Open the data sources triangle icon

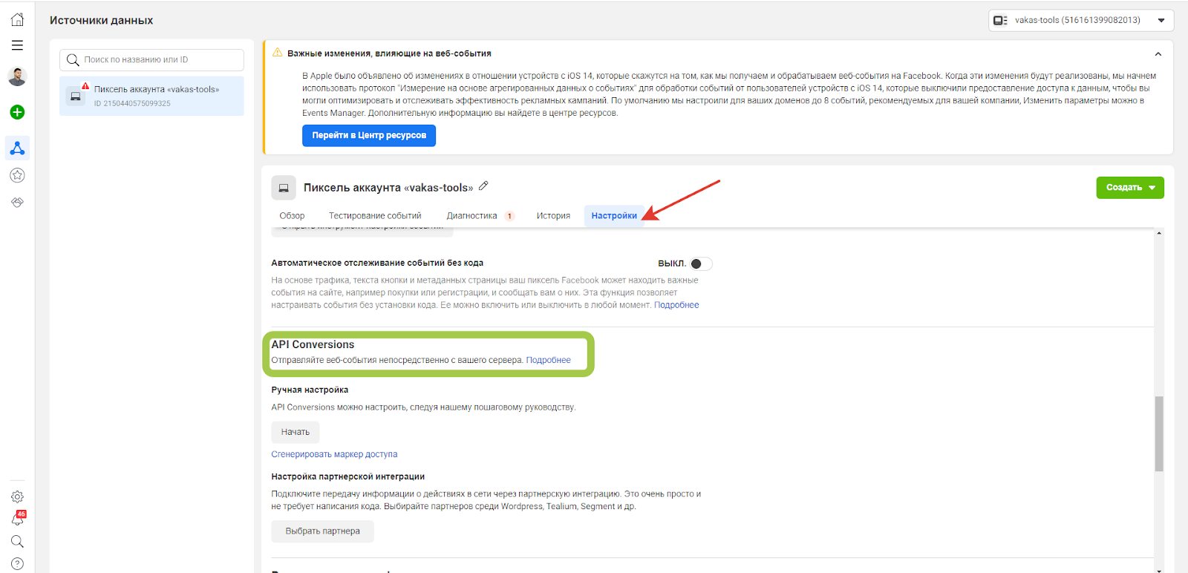17,148
